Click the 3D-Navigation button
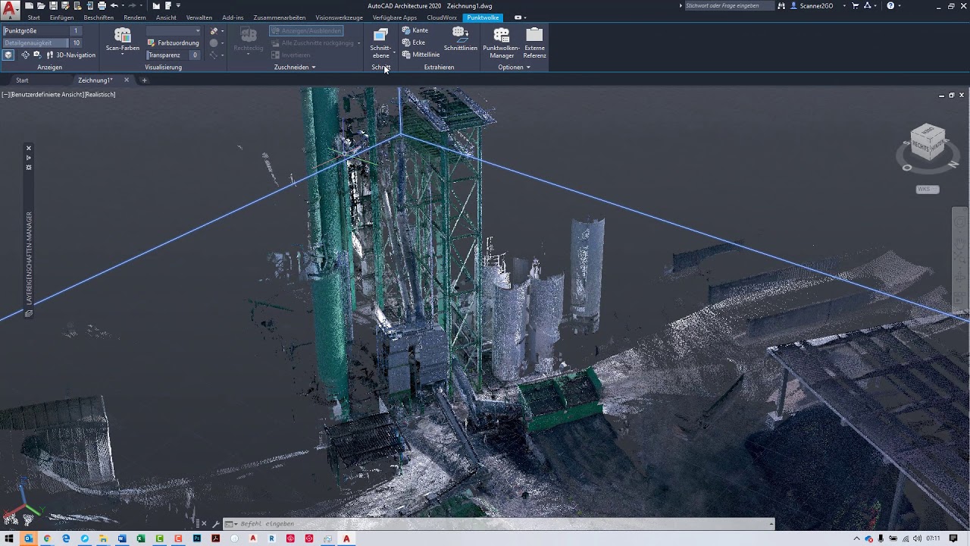This screenshot has height=546, width=970. pyautogui.click(x=71, y=55)
